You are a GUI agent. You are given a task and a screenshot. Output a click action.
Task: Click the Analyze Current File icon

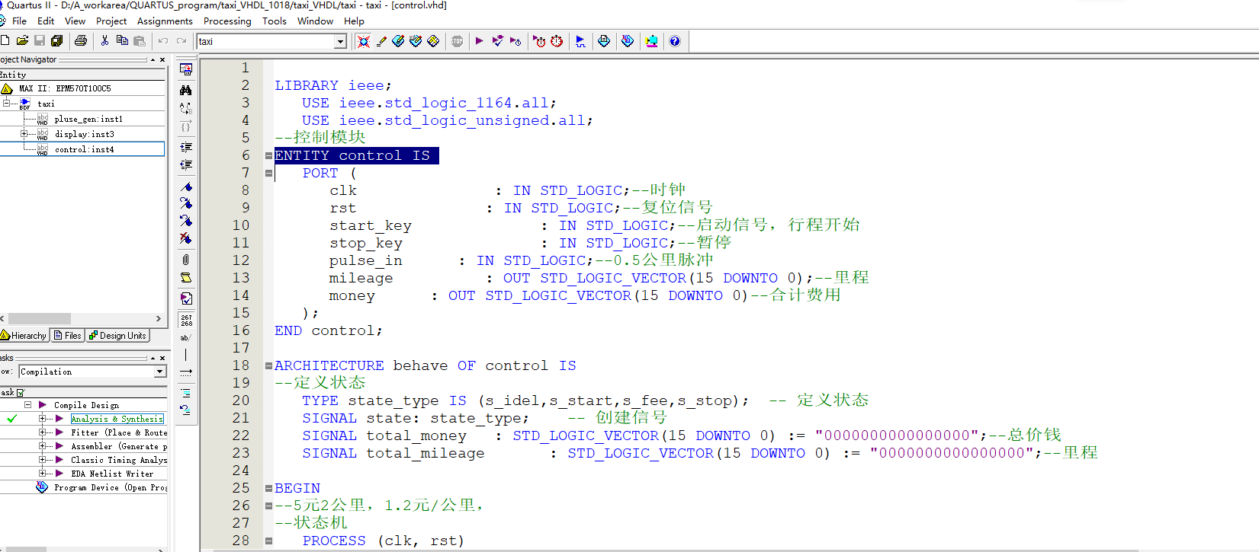186,298
